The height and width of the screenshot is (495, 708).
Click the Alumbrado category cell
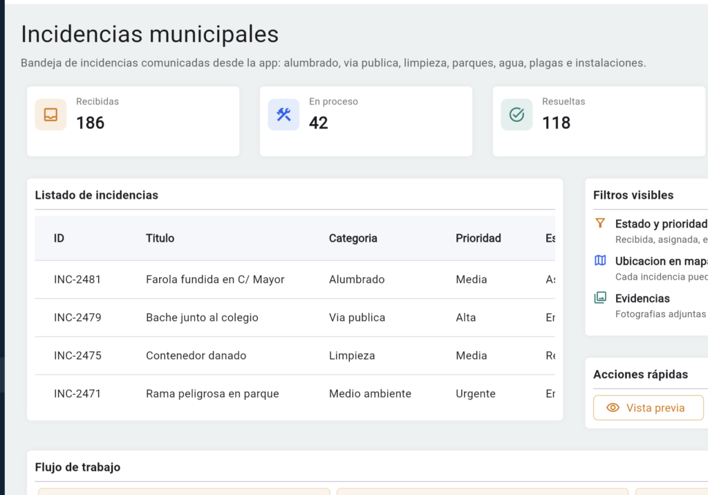[x=357, y=280]
